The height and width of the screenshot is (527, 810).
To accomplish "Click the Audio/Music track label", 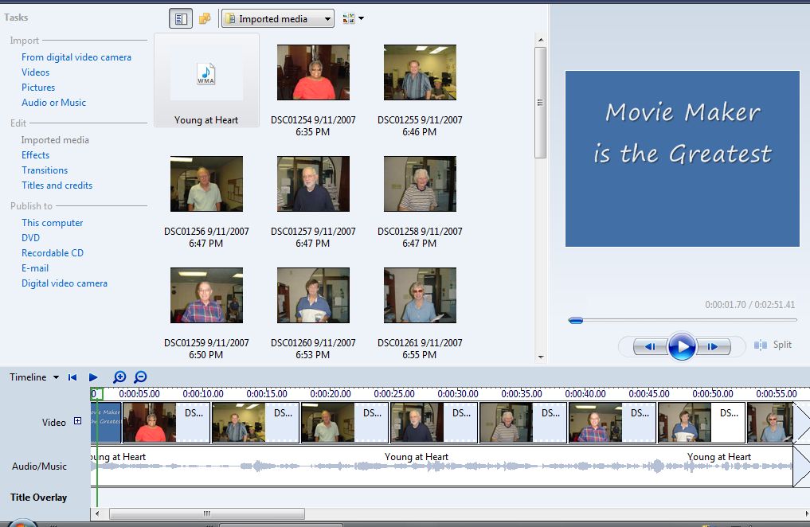I will 39,466.
